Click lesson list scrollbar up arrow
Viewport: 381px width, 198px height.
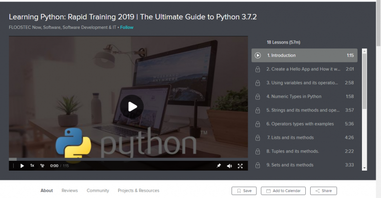tap(364, 51)
